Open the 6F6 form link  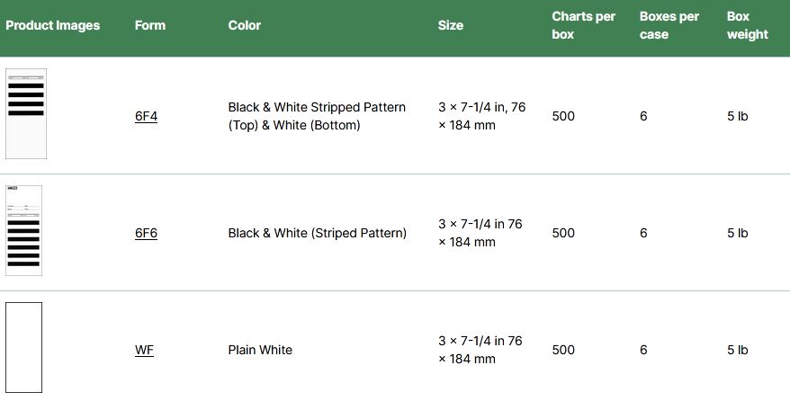click(x=146, y=233)
